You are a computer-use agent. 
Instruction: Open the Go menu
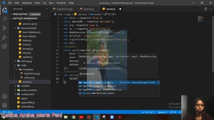tap(44, 3)
